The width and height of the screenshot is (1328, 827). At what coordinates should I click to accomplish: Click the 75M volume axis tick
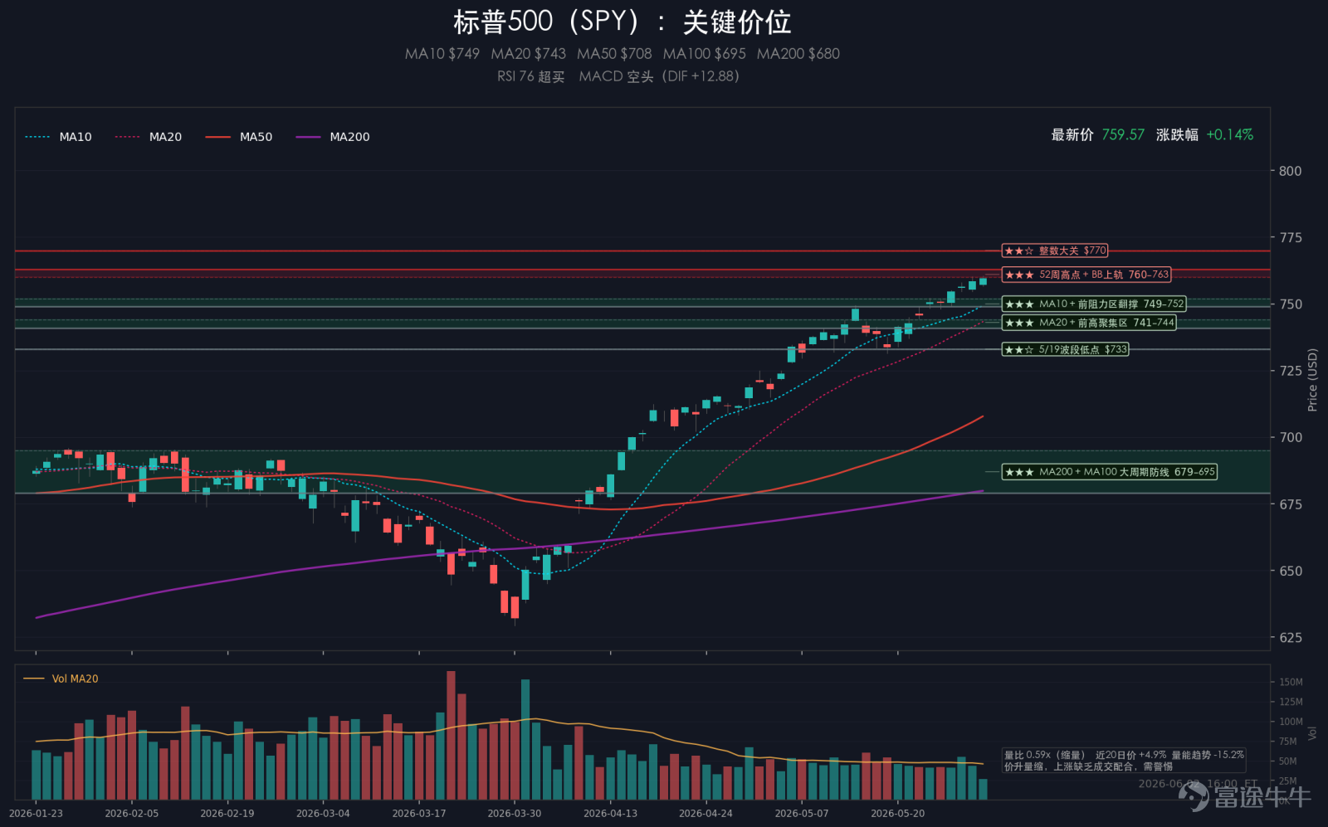pos(1288,742)
